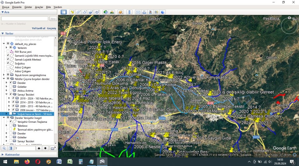Collapse Dereler Yenişehir İnegöl folder

pyautogui.click(x=4, y=118)
